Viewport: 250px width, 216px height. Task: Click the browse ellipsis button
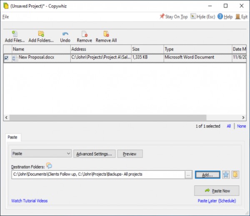[188, 175]
